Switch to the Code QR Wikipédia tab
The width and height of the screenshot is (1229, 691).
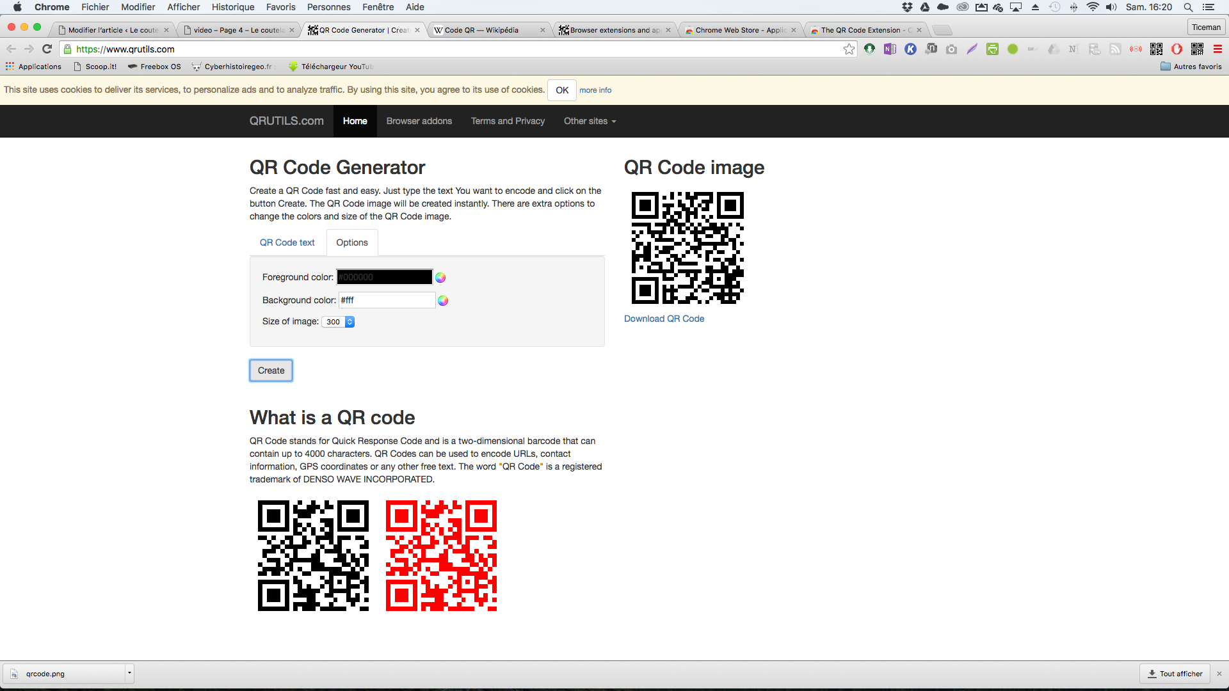click(x=489, y=30)
